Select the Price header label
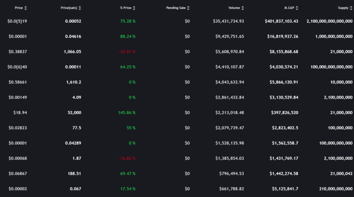 (19, 8)
